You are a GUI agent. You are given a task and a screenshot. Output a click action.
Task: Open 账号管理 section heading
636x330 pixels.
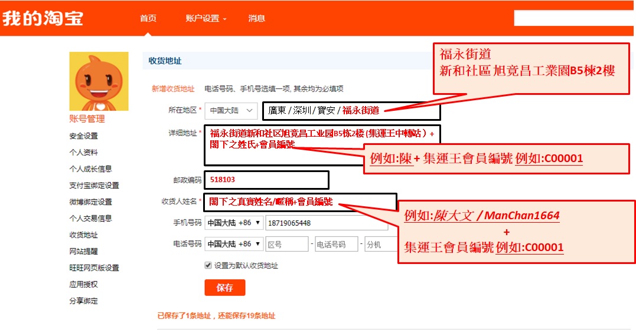tap(87, 118)
